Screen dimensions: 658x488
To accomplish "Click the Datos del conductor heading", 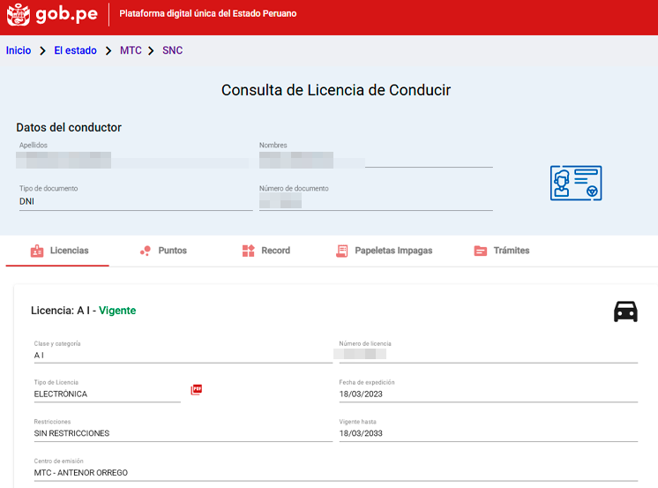I will pyautogui.click(x=69, y=128).
